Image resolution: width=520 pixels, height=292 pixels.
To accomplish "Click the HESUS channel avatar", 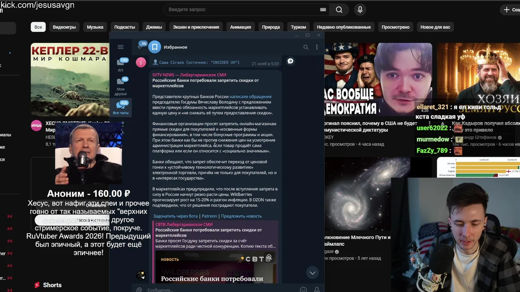I will click(x=36, y=126).
